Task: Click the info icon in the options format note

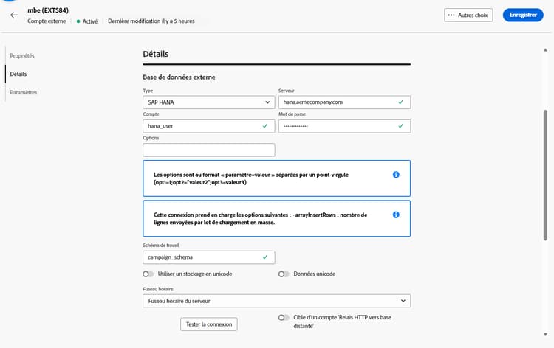Action: [x=396, y=175]
